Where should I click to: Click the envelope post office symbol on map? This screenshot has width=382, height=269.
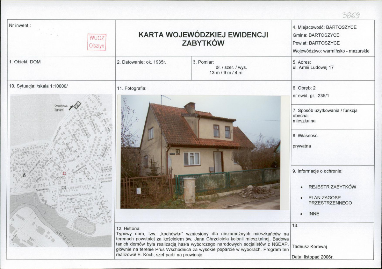(x=64, y=188)
